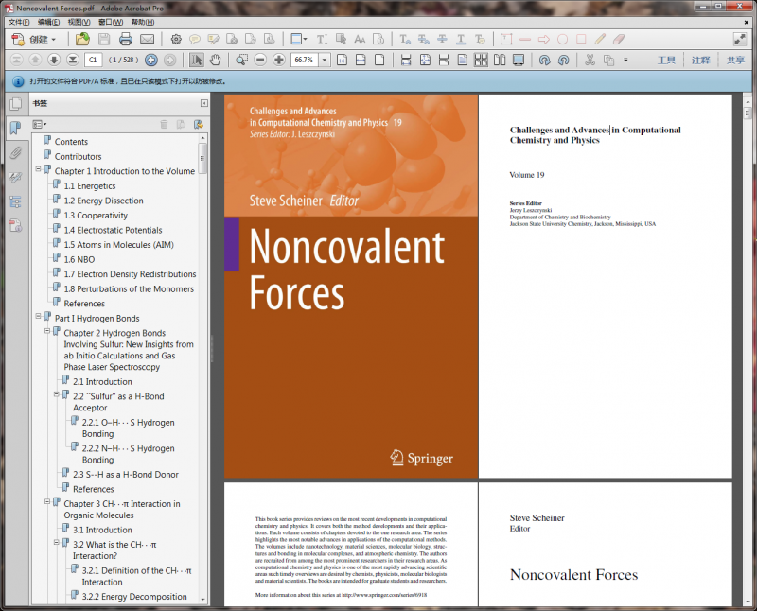
Task: Open the Contents bookmark
Action: click(71, 142)
